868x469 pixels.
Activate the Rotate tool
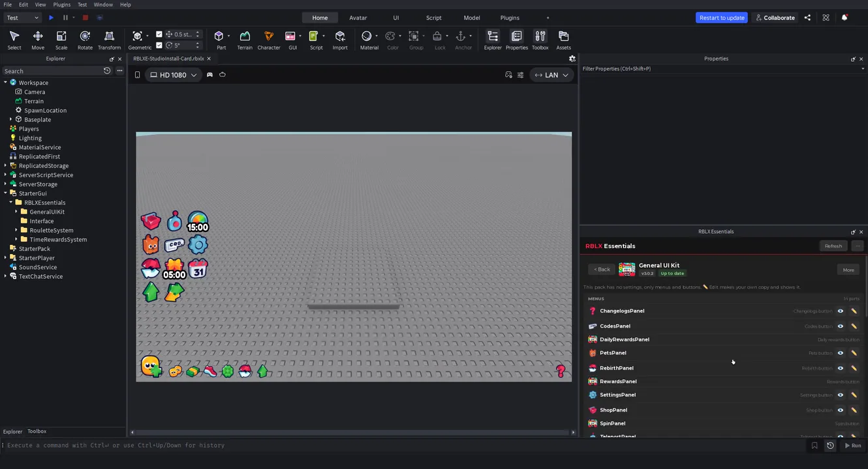pos(85,40)
